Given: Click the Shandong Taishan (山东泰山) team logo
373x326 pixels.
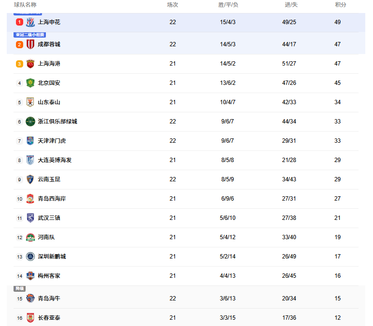Looking at the screenshot, I should coord(30,102).
